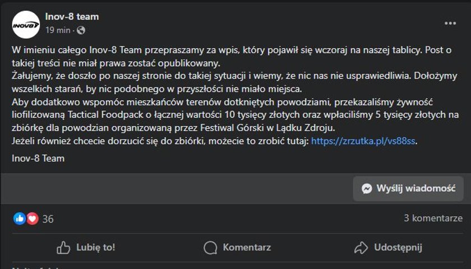Viewport: 471px width, 269px height.
Task: Click the red heart reaction icon
Action: (x=33, y=219)
